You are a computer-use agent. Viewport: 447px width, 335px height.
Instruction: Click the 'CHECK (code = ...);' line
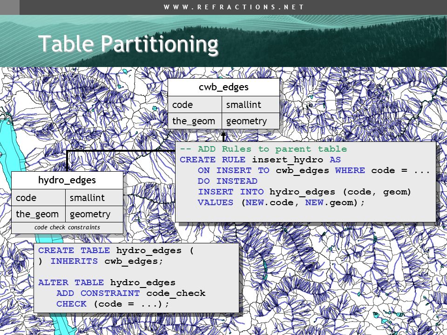[113, 304]
